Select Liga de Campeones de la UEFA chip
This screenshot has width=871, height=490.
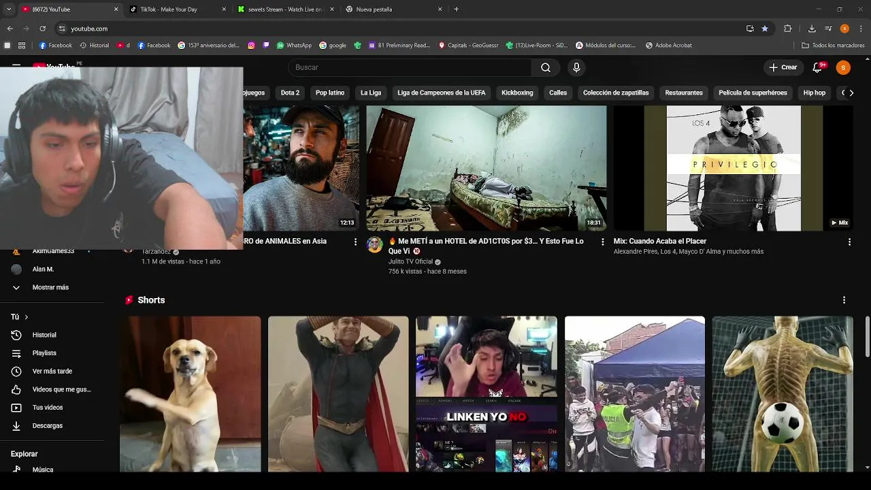pos(442,93)
